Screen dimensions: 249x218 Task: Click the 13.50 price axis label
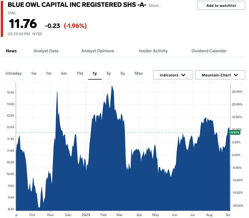point(10,92)
